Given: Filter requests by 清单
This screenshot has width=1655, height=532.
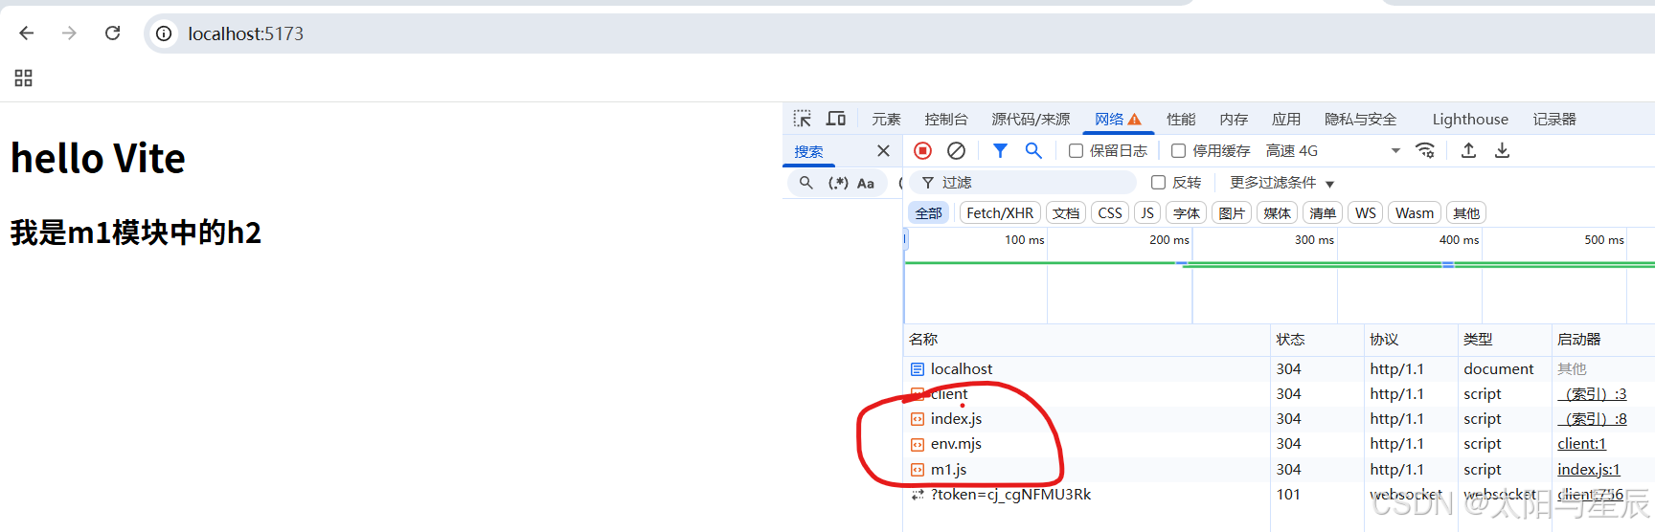Looking at the screenshot, I should coord(1323,213).
